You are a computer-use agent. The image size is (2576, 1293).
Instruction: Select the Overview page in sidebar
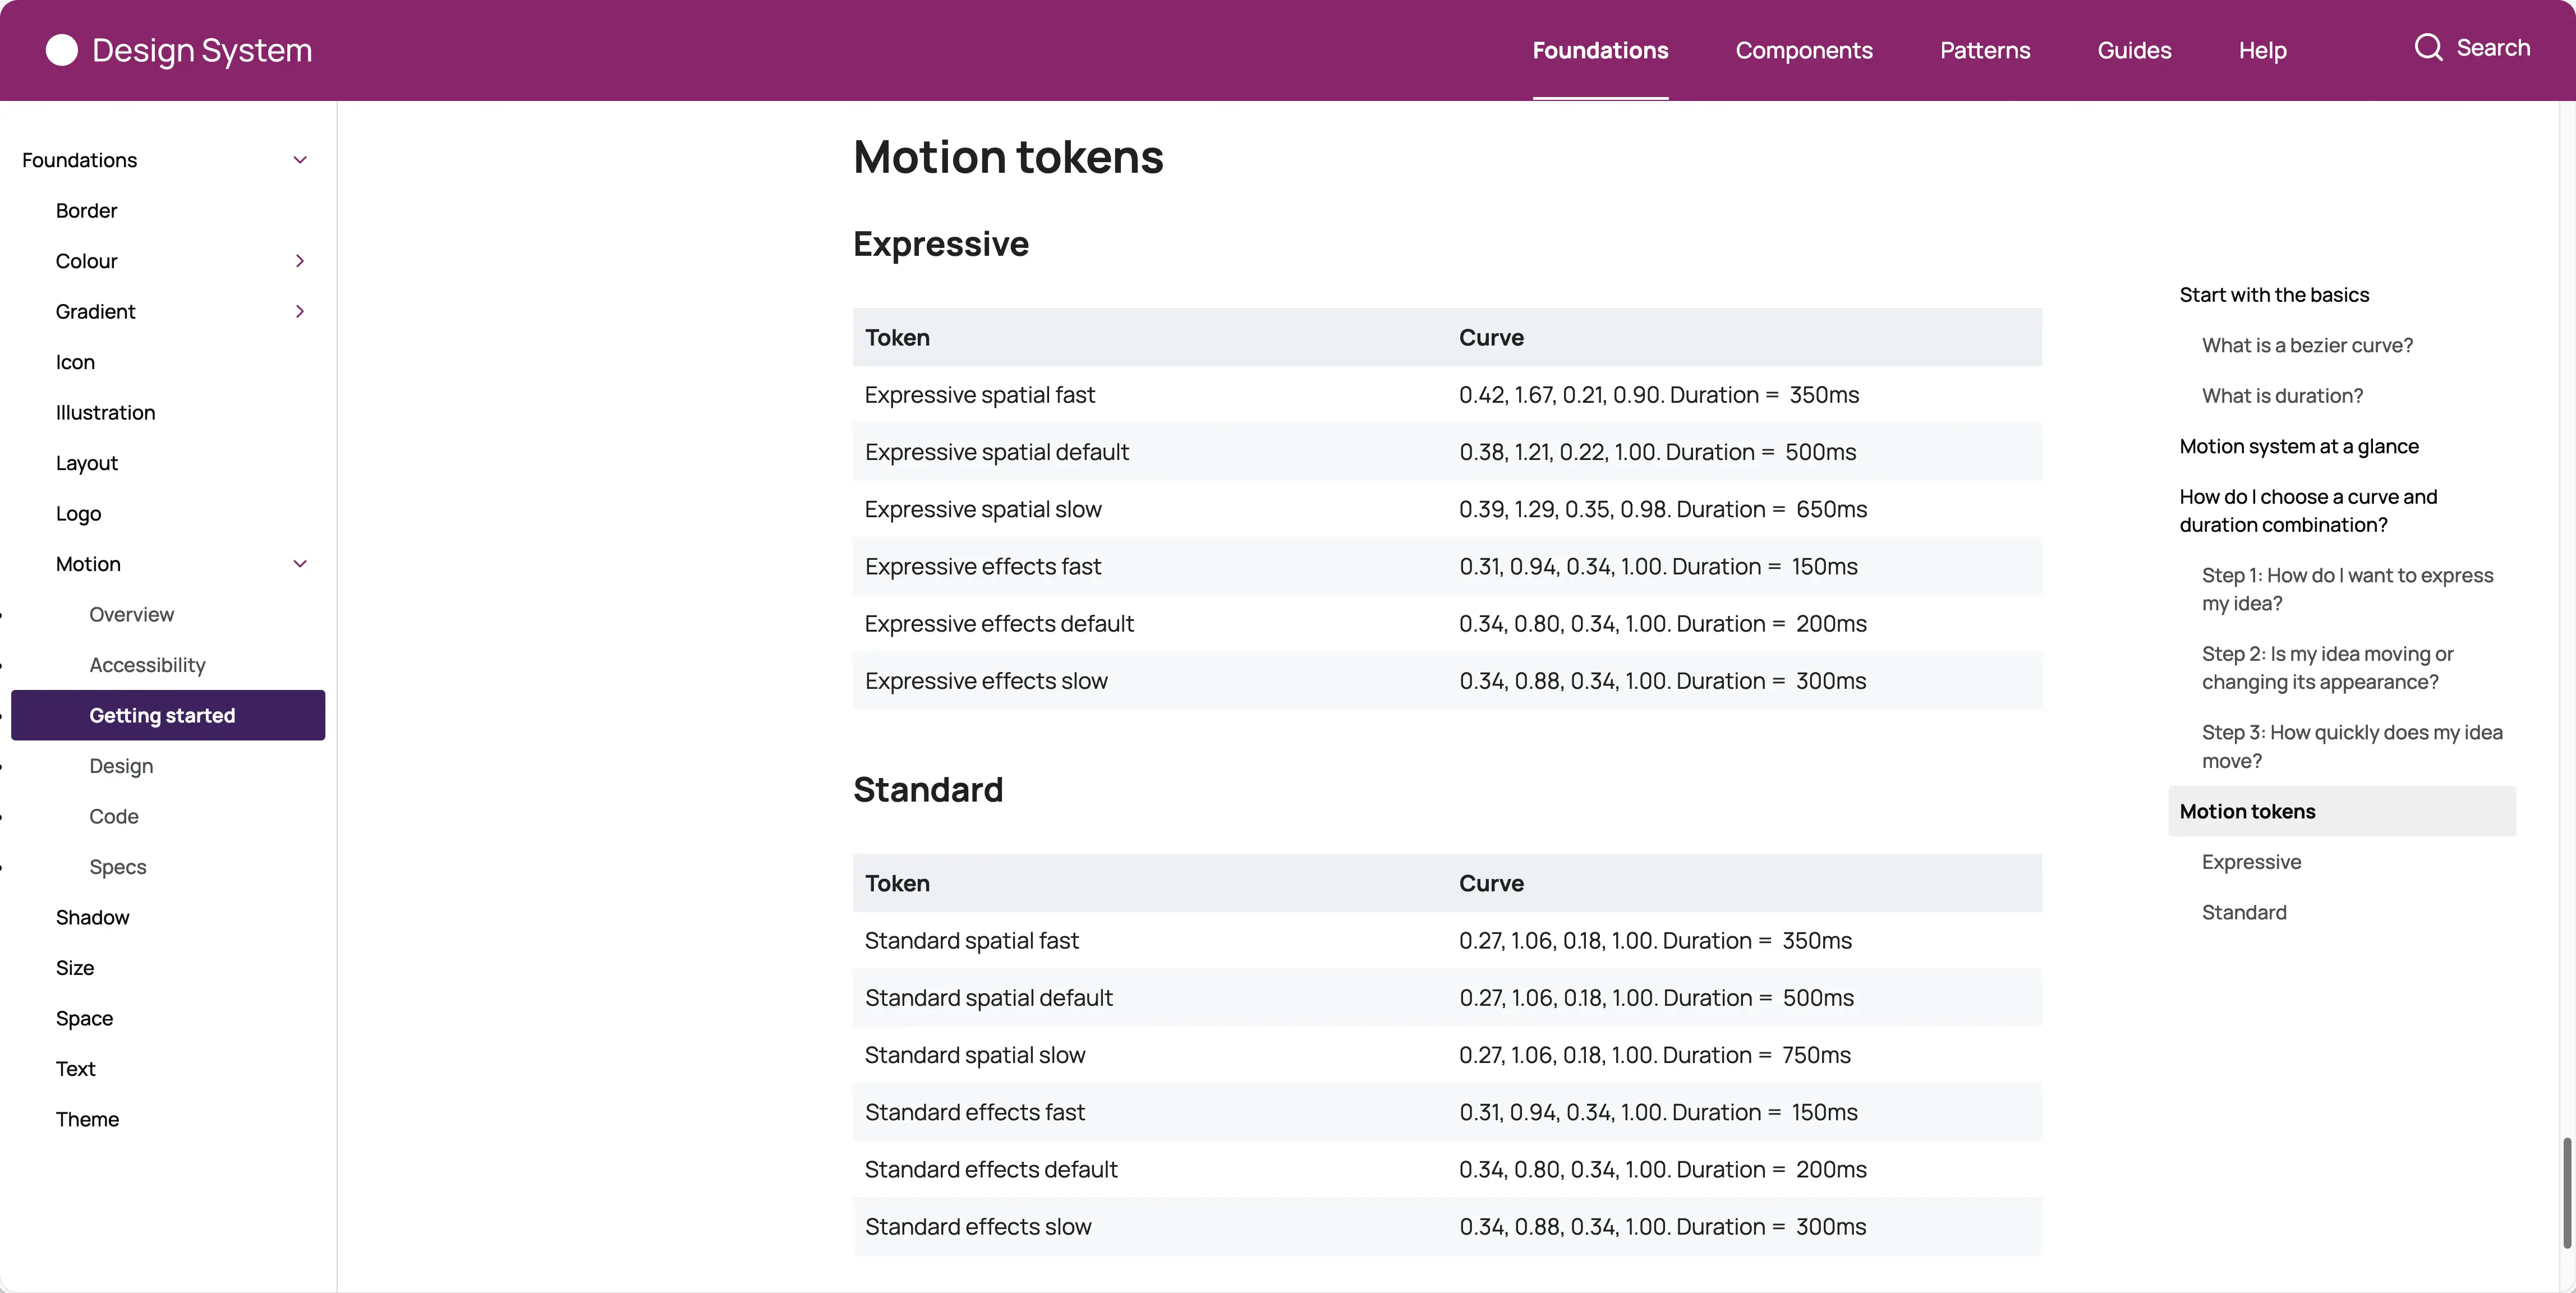pyautogui.click(x=131, y=614)
